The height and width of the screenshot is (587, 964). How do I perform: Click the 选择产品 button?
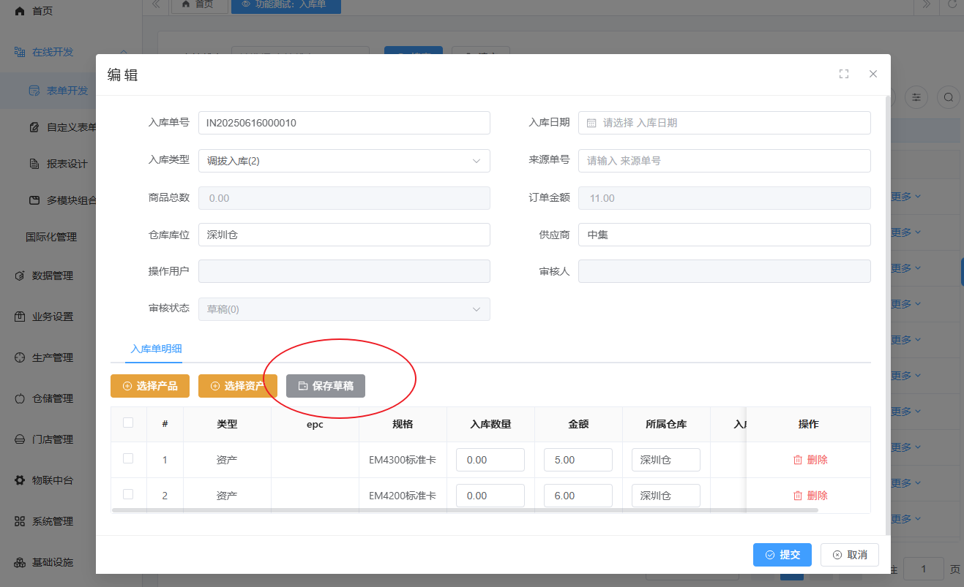click(x=150, y=386)
